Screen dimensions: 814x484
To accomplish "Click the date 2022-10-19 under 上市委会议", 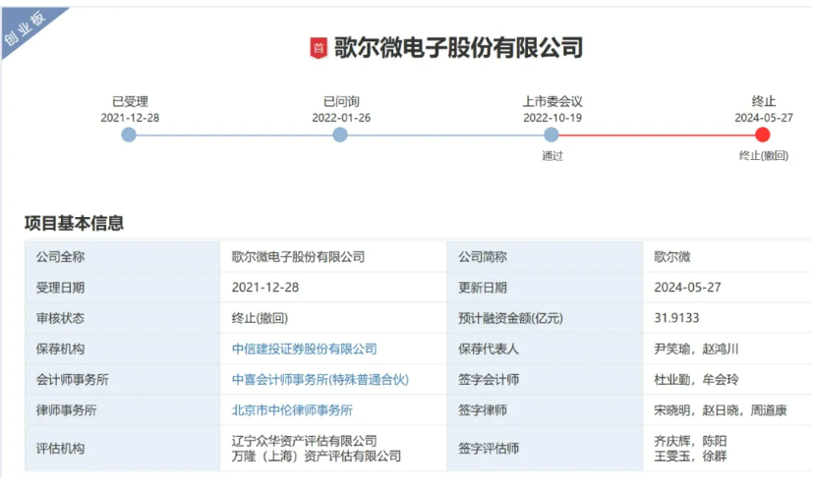I will (552, 118).
